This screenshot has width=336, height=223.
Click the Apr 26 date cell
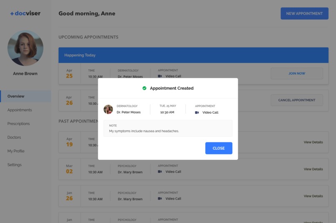click(x=69, y=100)
